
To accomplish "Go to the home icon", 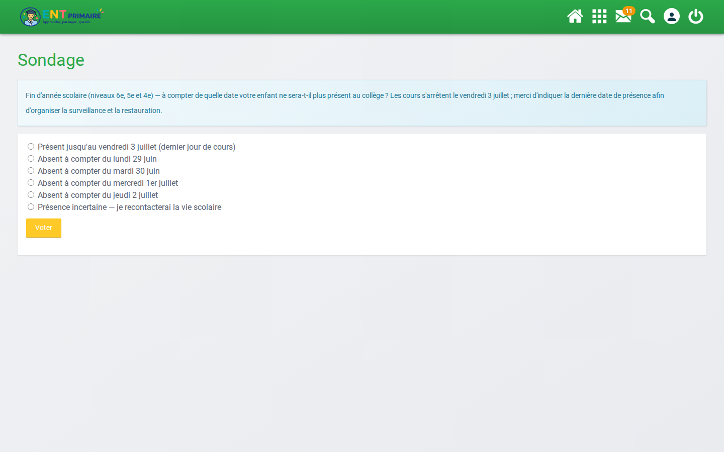I will [575, 17].
